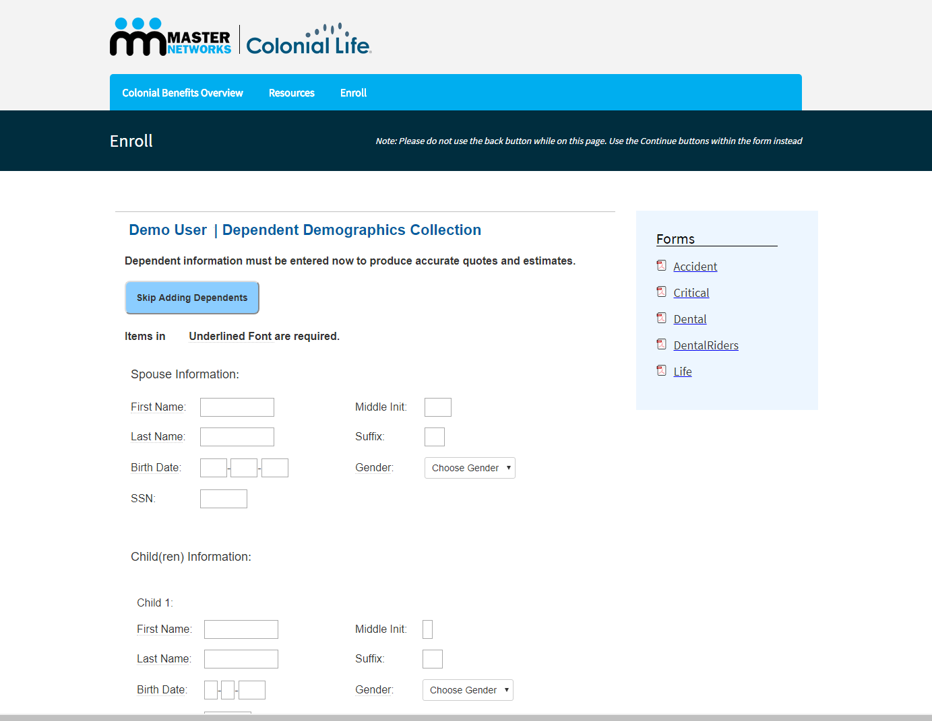Click the spouse First Name field
932x721 pixels.
tap(237, 407)
